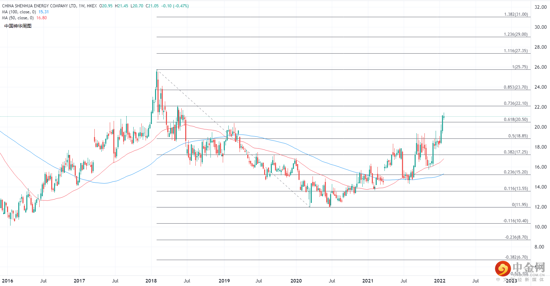Click the Jul label between 2019 and 2020
This screenshot has width=550, height=286.
coord(259,281)
